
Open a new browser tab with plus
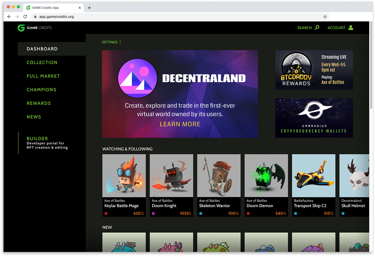tap(89, 8)
